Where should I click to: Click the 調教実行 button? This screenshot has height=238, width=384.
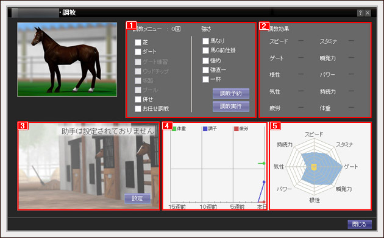[x=231, y=107]
